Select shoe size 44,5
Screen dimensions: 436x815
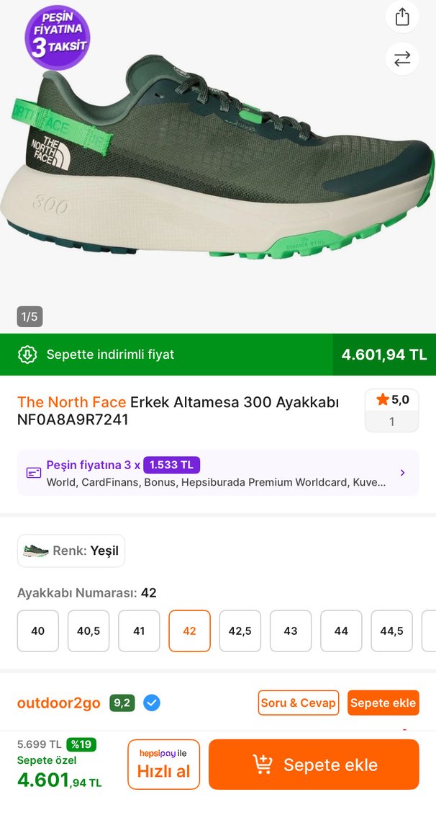[391, 631]
